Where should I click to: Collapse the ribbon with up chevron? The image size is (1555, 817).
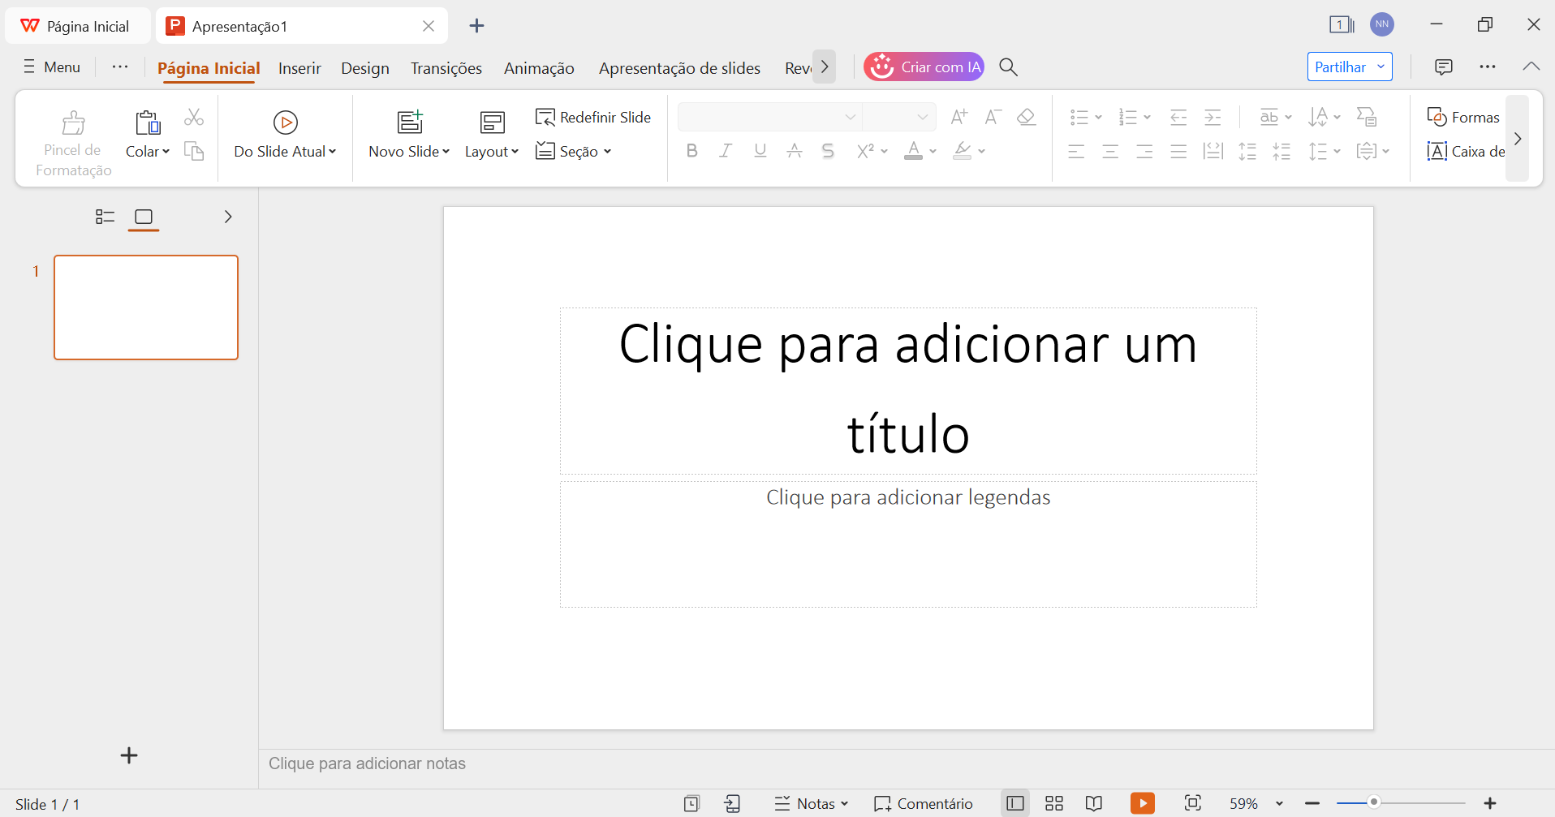coord(1531,67)
